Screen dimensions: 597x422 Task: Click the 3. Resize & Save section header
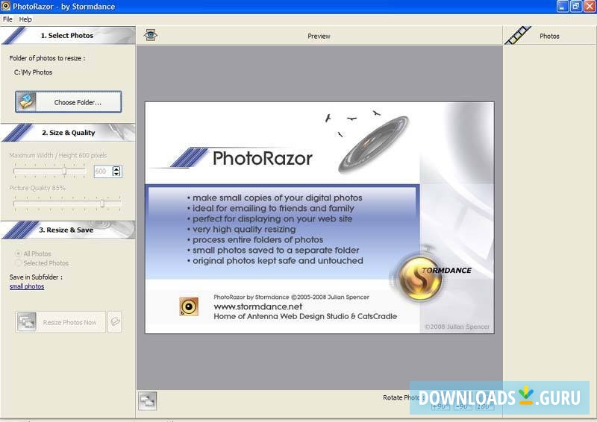pos(68,230)
